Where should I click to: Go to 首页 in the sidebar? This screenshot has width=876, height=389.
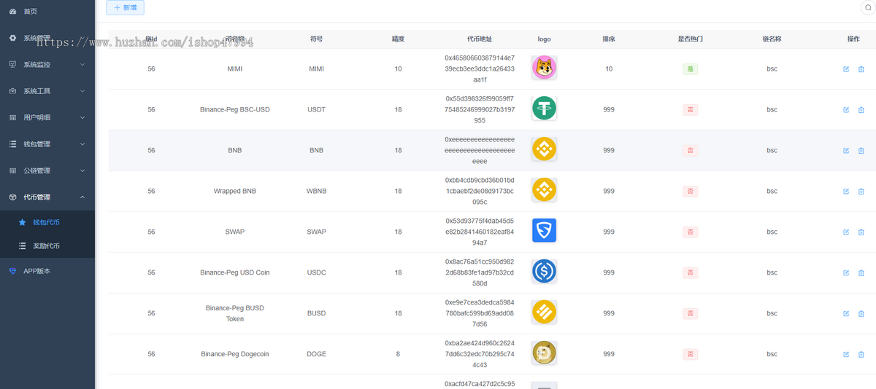coord(30,12)
